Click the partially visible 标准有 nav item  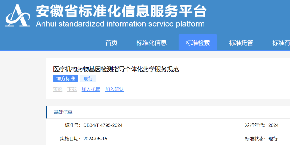pyautogui.click(x=281, y=43)
